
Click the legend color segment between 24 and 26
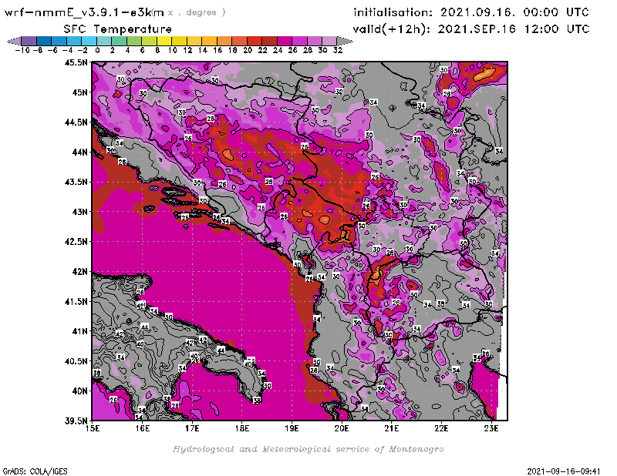(x=285, y=41)
